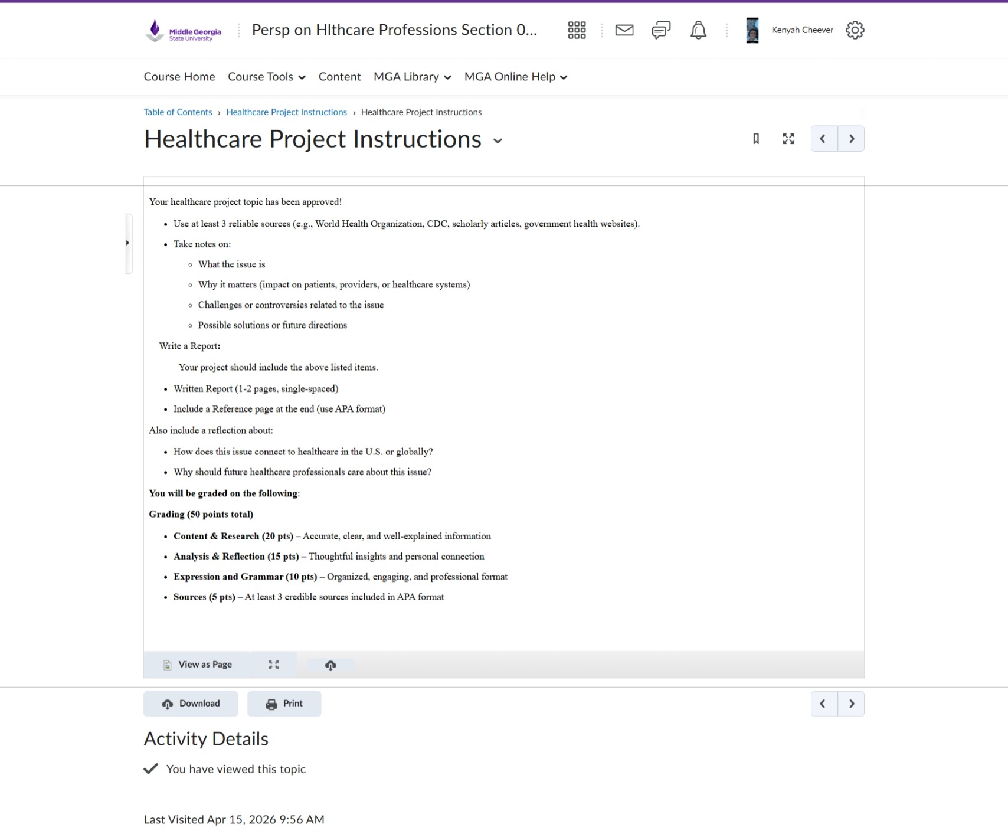Expand the MGA Library dropdown menu
This screenshot has height=834, width=1008.
412,77
